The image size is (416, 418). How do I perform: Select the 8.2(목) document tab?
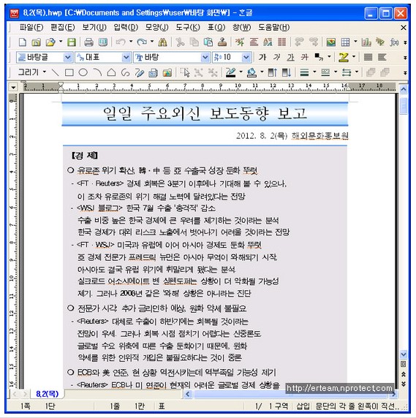[48, 394]
